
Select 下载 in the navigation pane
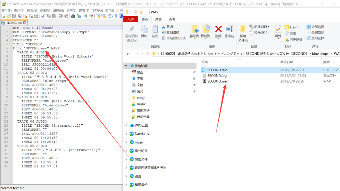pos(140,78)
